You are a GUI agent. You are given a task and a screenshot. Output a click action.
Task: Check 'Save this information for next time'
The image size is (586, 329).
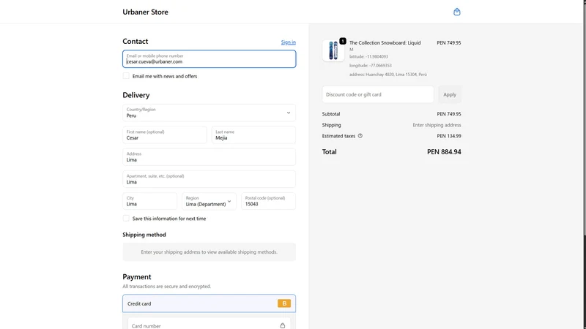[x=126, y=218]
